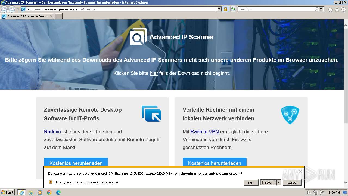Click the browser Back arrow button
The width and height of the screenshot is (348, 196).
click(x=4, y=9)
